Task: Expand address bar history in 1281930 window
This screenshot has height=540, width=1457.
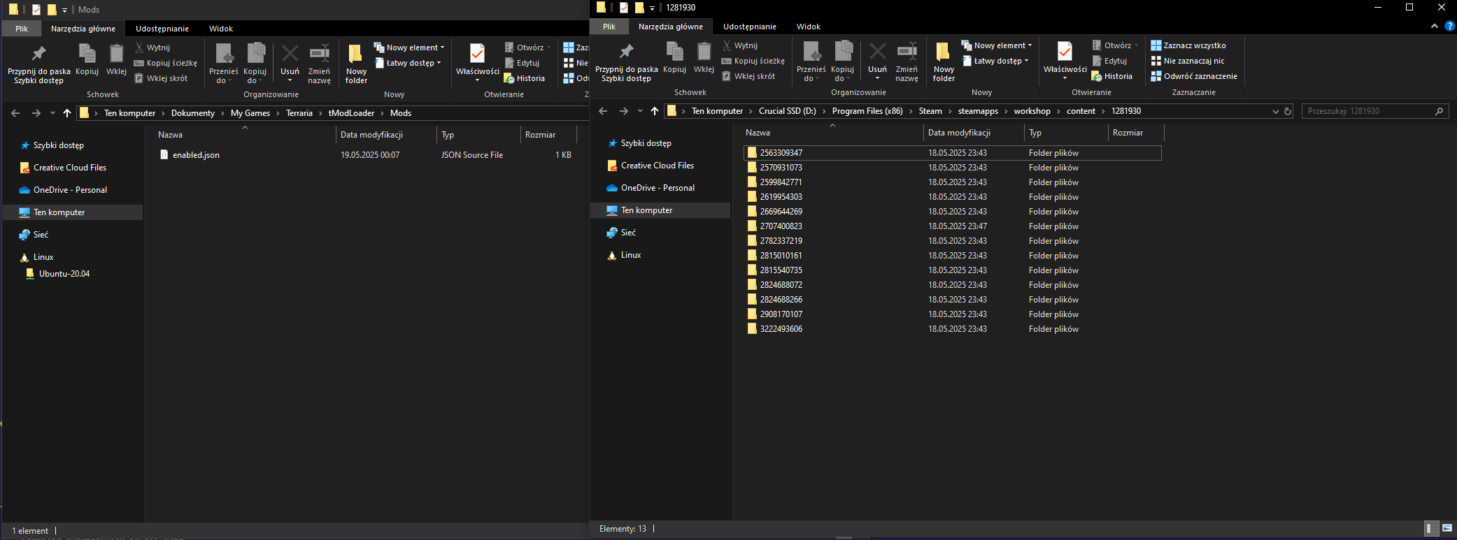Action: [1275, 111]
